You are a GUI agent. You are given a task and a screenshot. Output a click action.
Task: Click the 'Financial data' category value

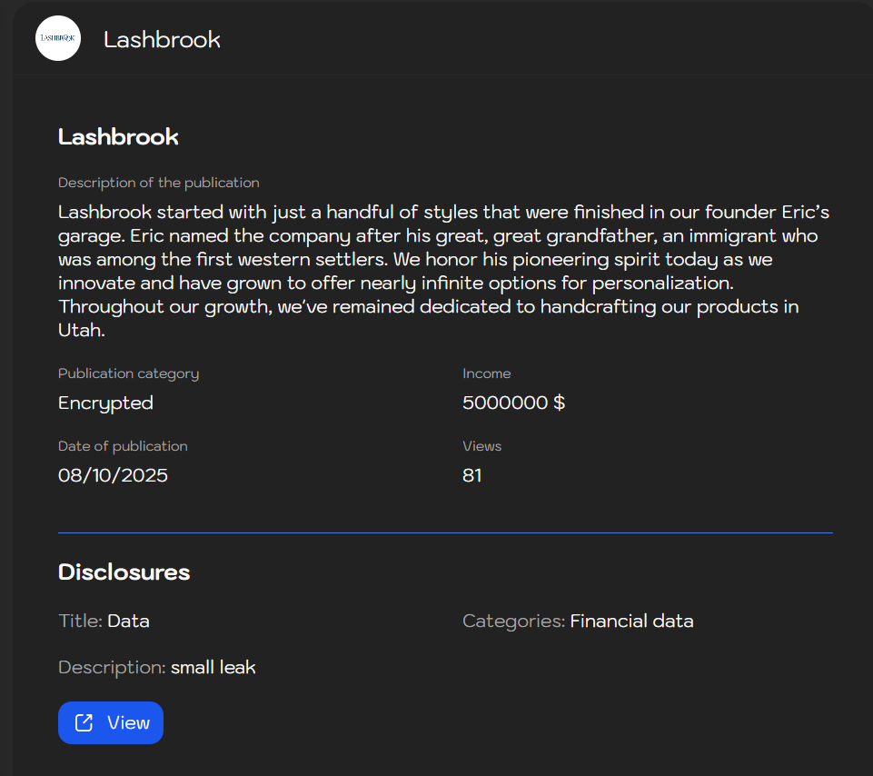(x=631, y=622)
